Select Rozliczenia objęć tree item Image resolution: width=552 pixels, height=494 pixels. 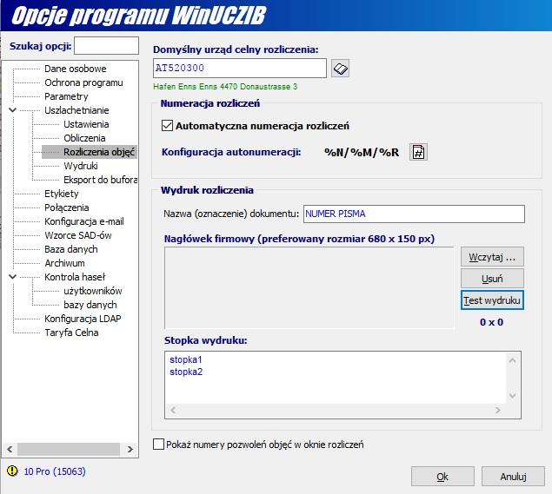coord(99,152)
